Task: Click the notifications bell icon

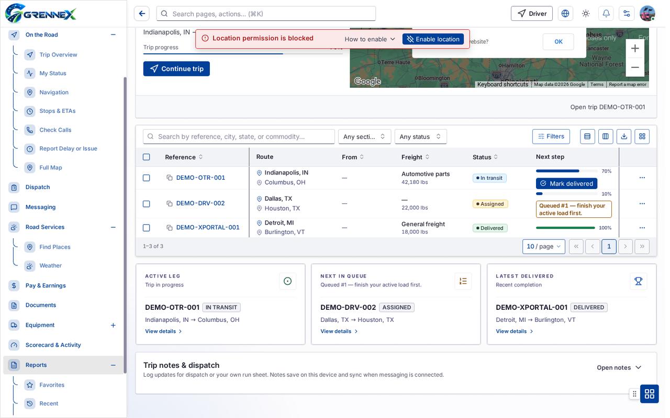Action: tap(606, 14)
